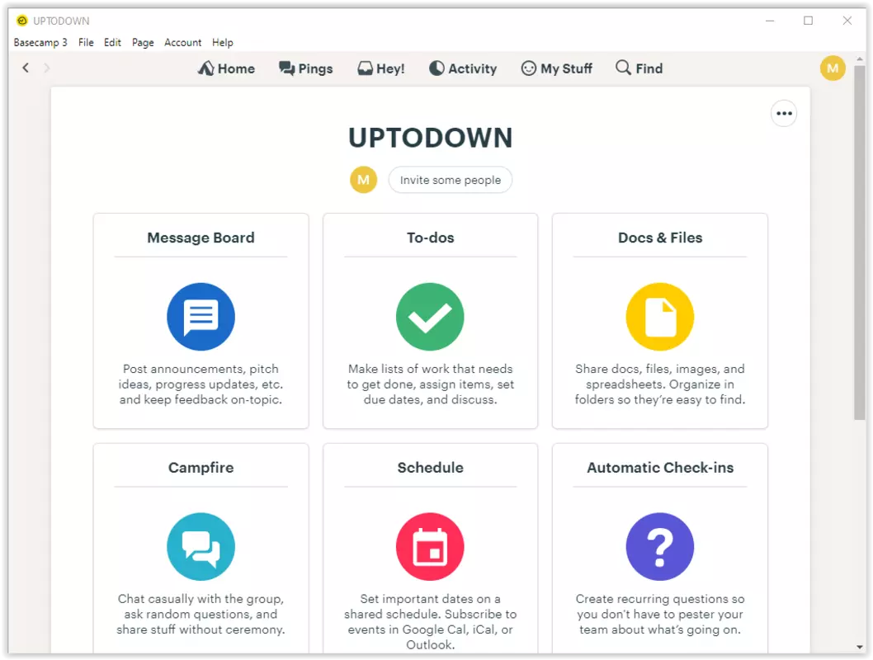Maximize the UPTODOWN window
873x660 pixels.
point(809,21)
